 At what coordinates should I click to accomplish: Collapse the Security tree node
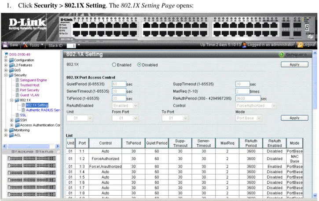(6, 75)
